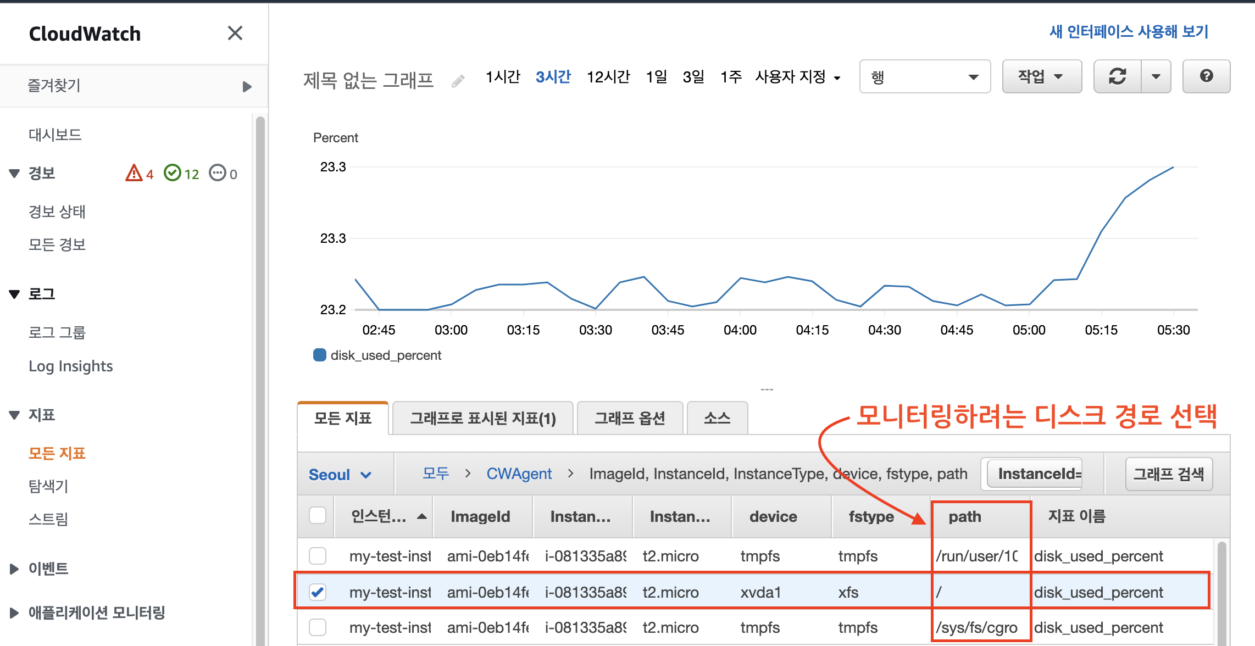1255x646 pixels.
Task: Click the refresh graph icon
Action: [1117, 76]
